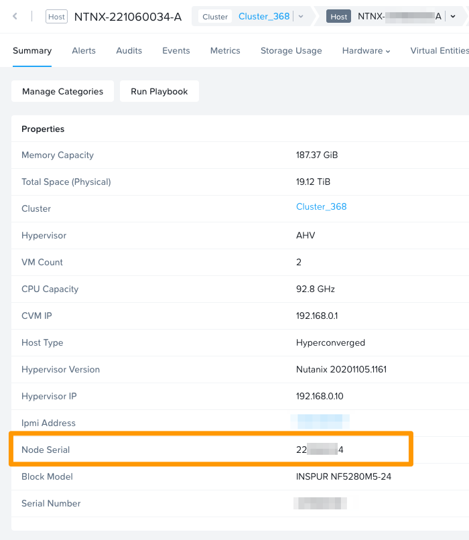Open the Host breadcrumb dropdown arrow
Image resolution: width=469 pixels, height=540 pixels.
pyautogui.click(x=454, y=17)
